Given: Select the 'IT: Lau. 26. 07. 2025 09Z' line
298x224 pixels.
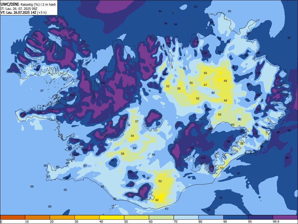Looking at the screenshot, I should tap(19, 9).
